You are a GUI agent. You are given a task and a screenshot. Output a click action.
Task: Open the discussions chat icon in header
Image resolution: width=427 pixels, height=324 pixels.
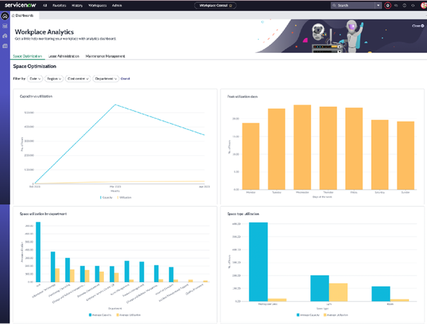pyautogui.click(x=396, y=5)
